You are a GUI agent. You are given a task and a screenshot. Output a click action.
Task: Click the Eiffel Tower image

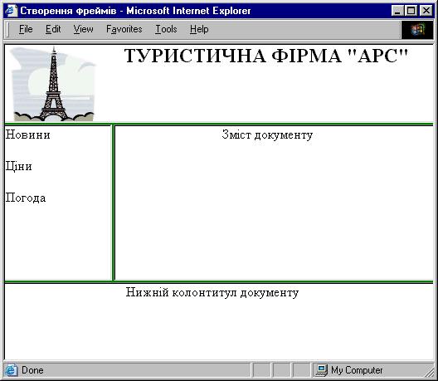pyautogui.click(x=53, y=84)
